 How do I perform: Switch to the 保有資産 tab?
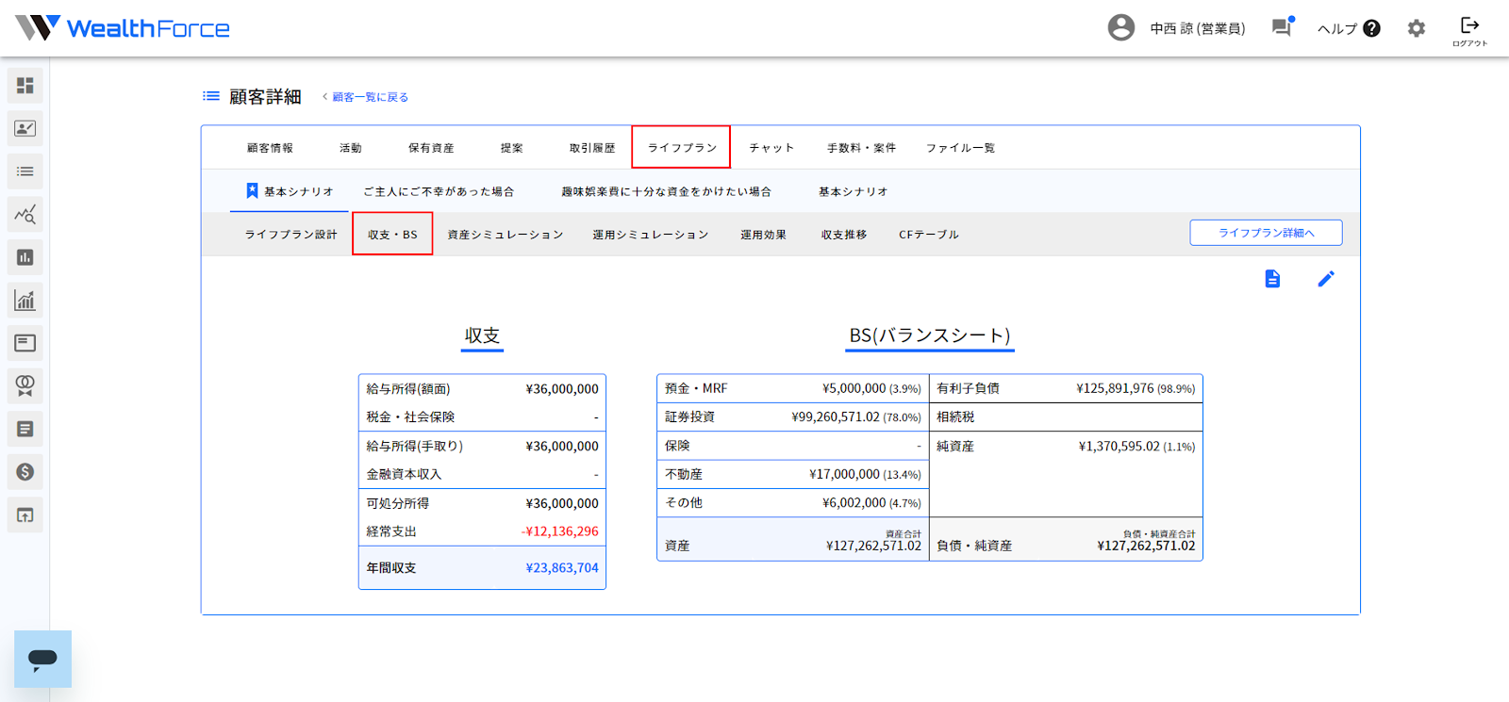pyautogui.click(x=431, y=148)
